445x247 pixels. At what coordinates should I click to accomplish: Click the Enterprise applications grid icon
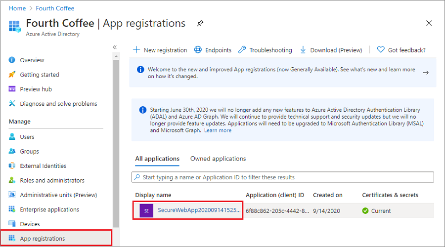(12, 209)
